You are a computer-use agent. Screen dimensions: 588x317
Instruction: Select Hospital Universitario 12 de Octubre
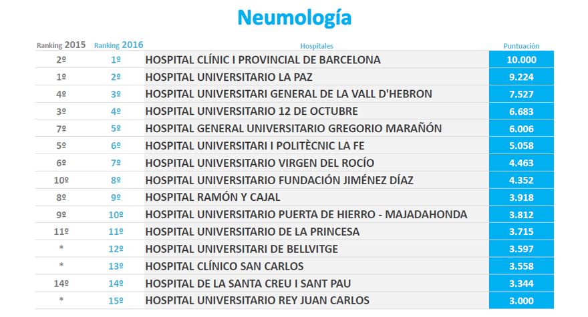click(251, 111)
